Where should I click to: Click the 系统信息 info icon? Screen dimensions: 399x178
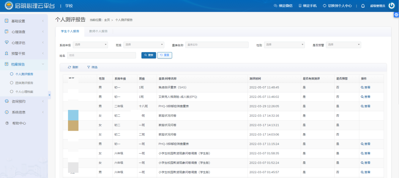coord(7,112)
